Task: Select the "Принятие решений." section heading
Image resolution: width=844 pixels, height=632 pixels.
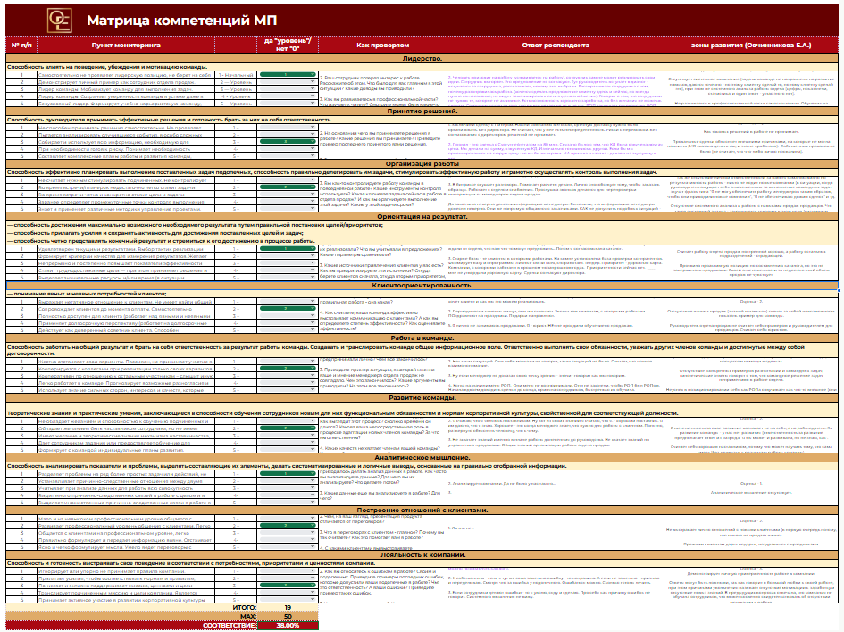Action: (x=422, y=112)
